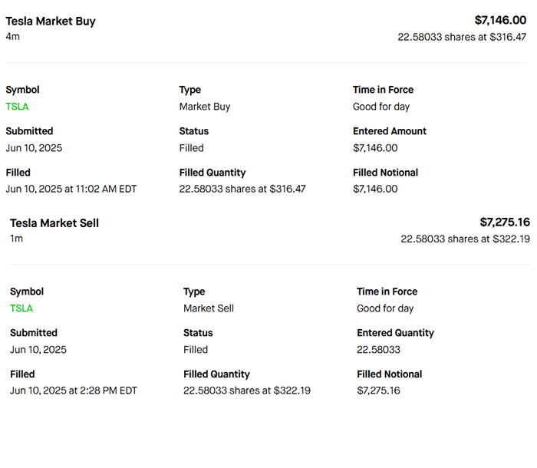The width and height of the screenshot is (537, 468).
Task: Click the TSLA symbol link in sell order
Action: click(x=21, y=308)
